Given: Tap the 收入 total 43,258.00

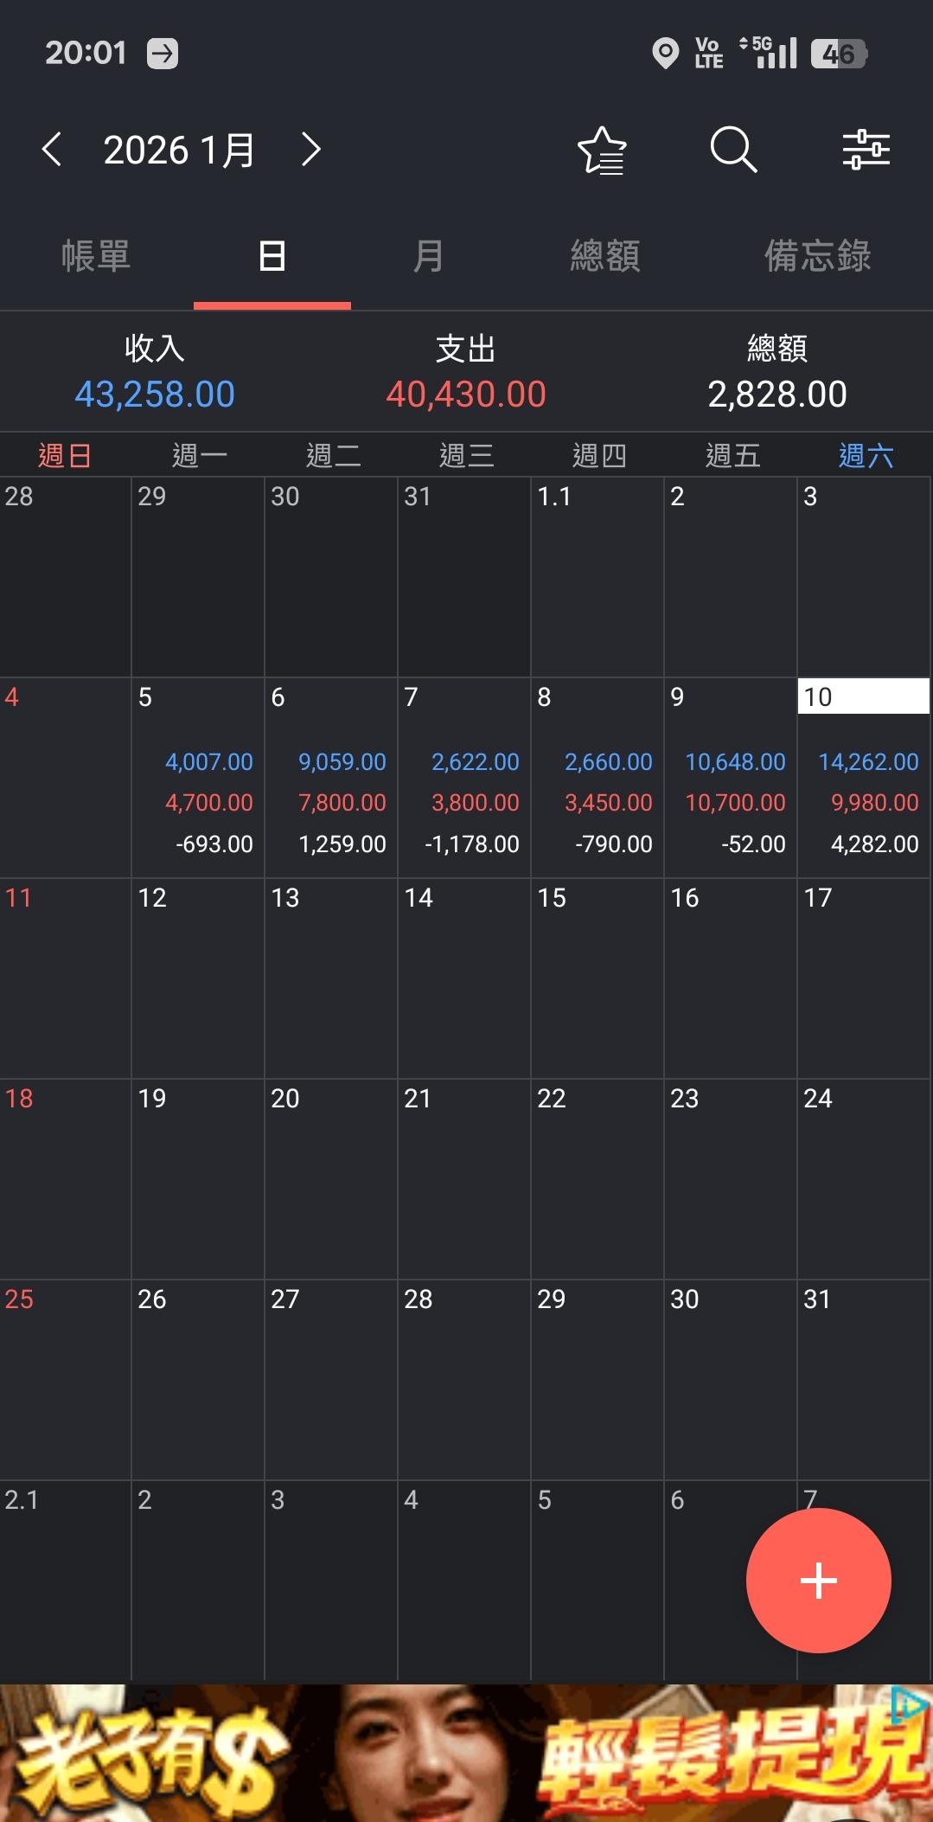Looking at the screenshot, I should pos(155,394).
